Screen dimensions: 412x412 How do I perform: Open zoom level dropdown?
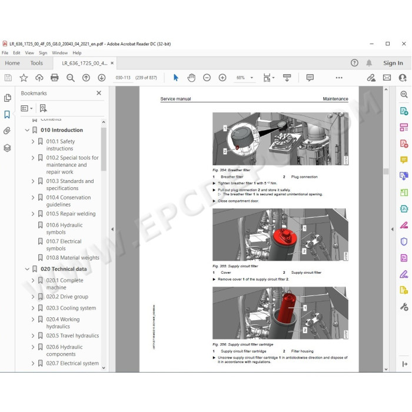tap(252, 78)
